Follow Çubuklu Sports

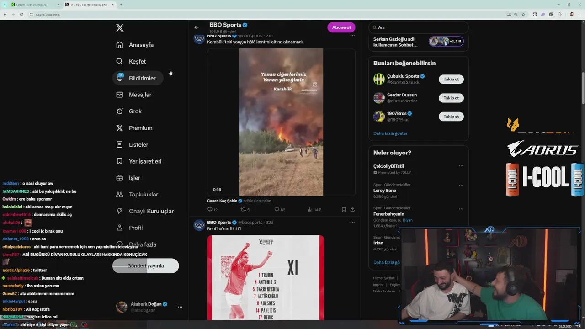[451, 79]
